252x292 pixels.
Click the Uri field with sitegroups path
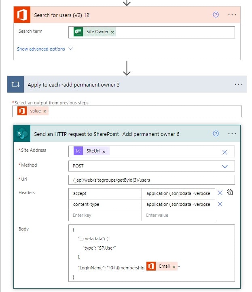[x=152, y=180]
